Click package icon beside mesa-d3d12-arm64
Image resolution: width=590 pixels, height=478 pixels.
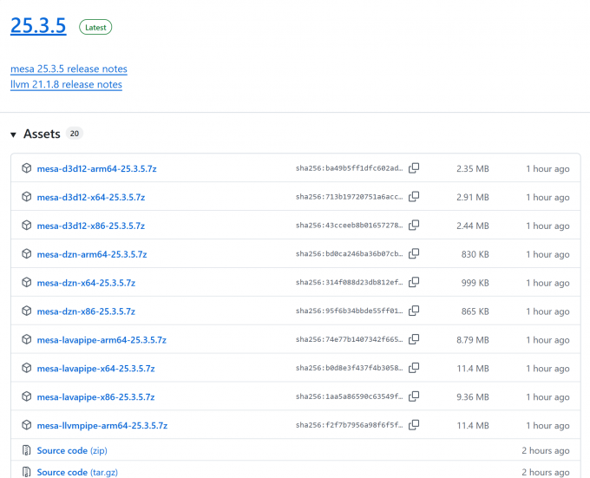pos(26,168)
